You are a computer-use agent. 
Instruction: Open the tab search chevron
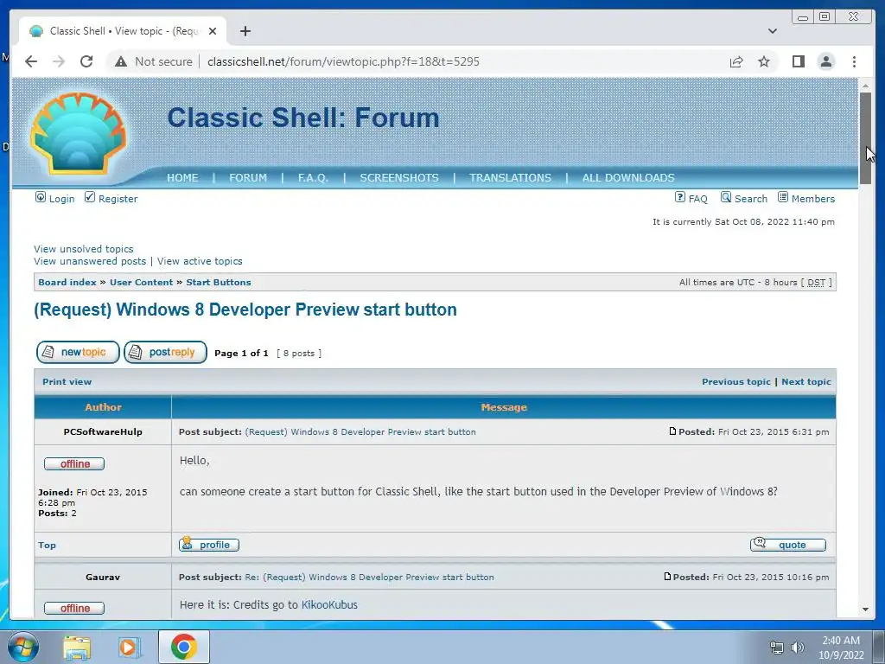click(x=772, y=31)
